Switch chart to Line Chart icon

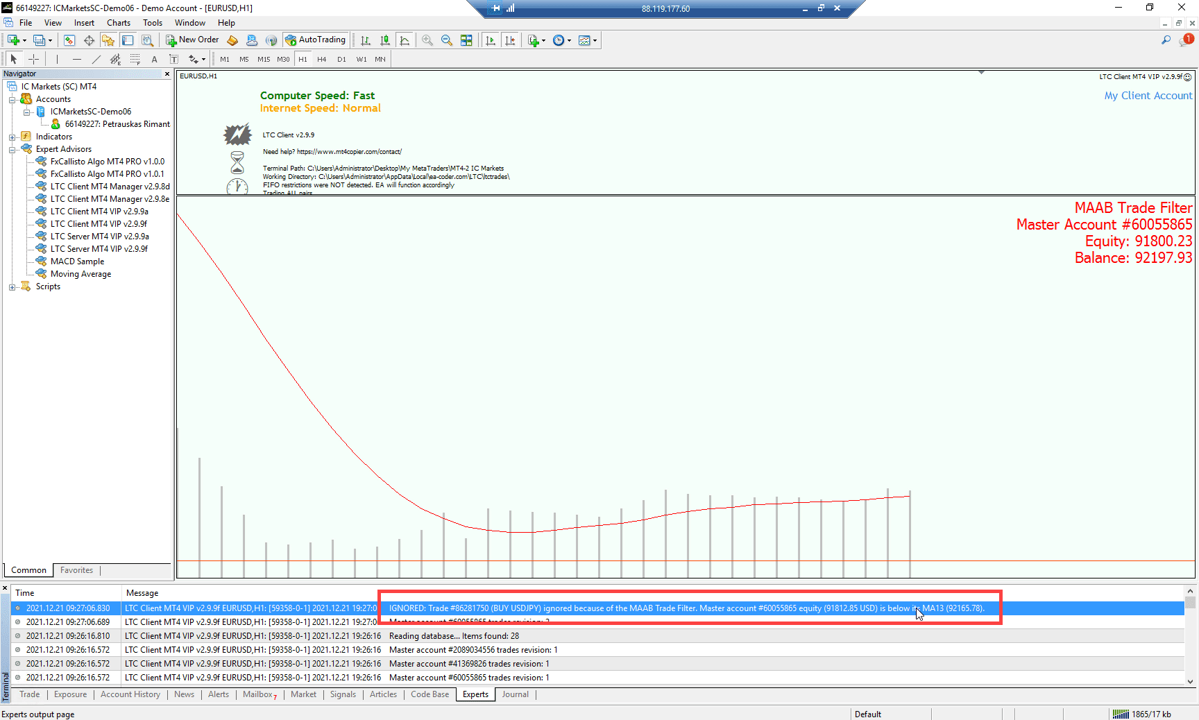coord(405,40)
